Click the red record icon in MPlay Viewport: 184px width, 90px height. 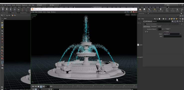[134, 12]
